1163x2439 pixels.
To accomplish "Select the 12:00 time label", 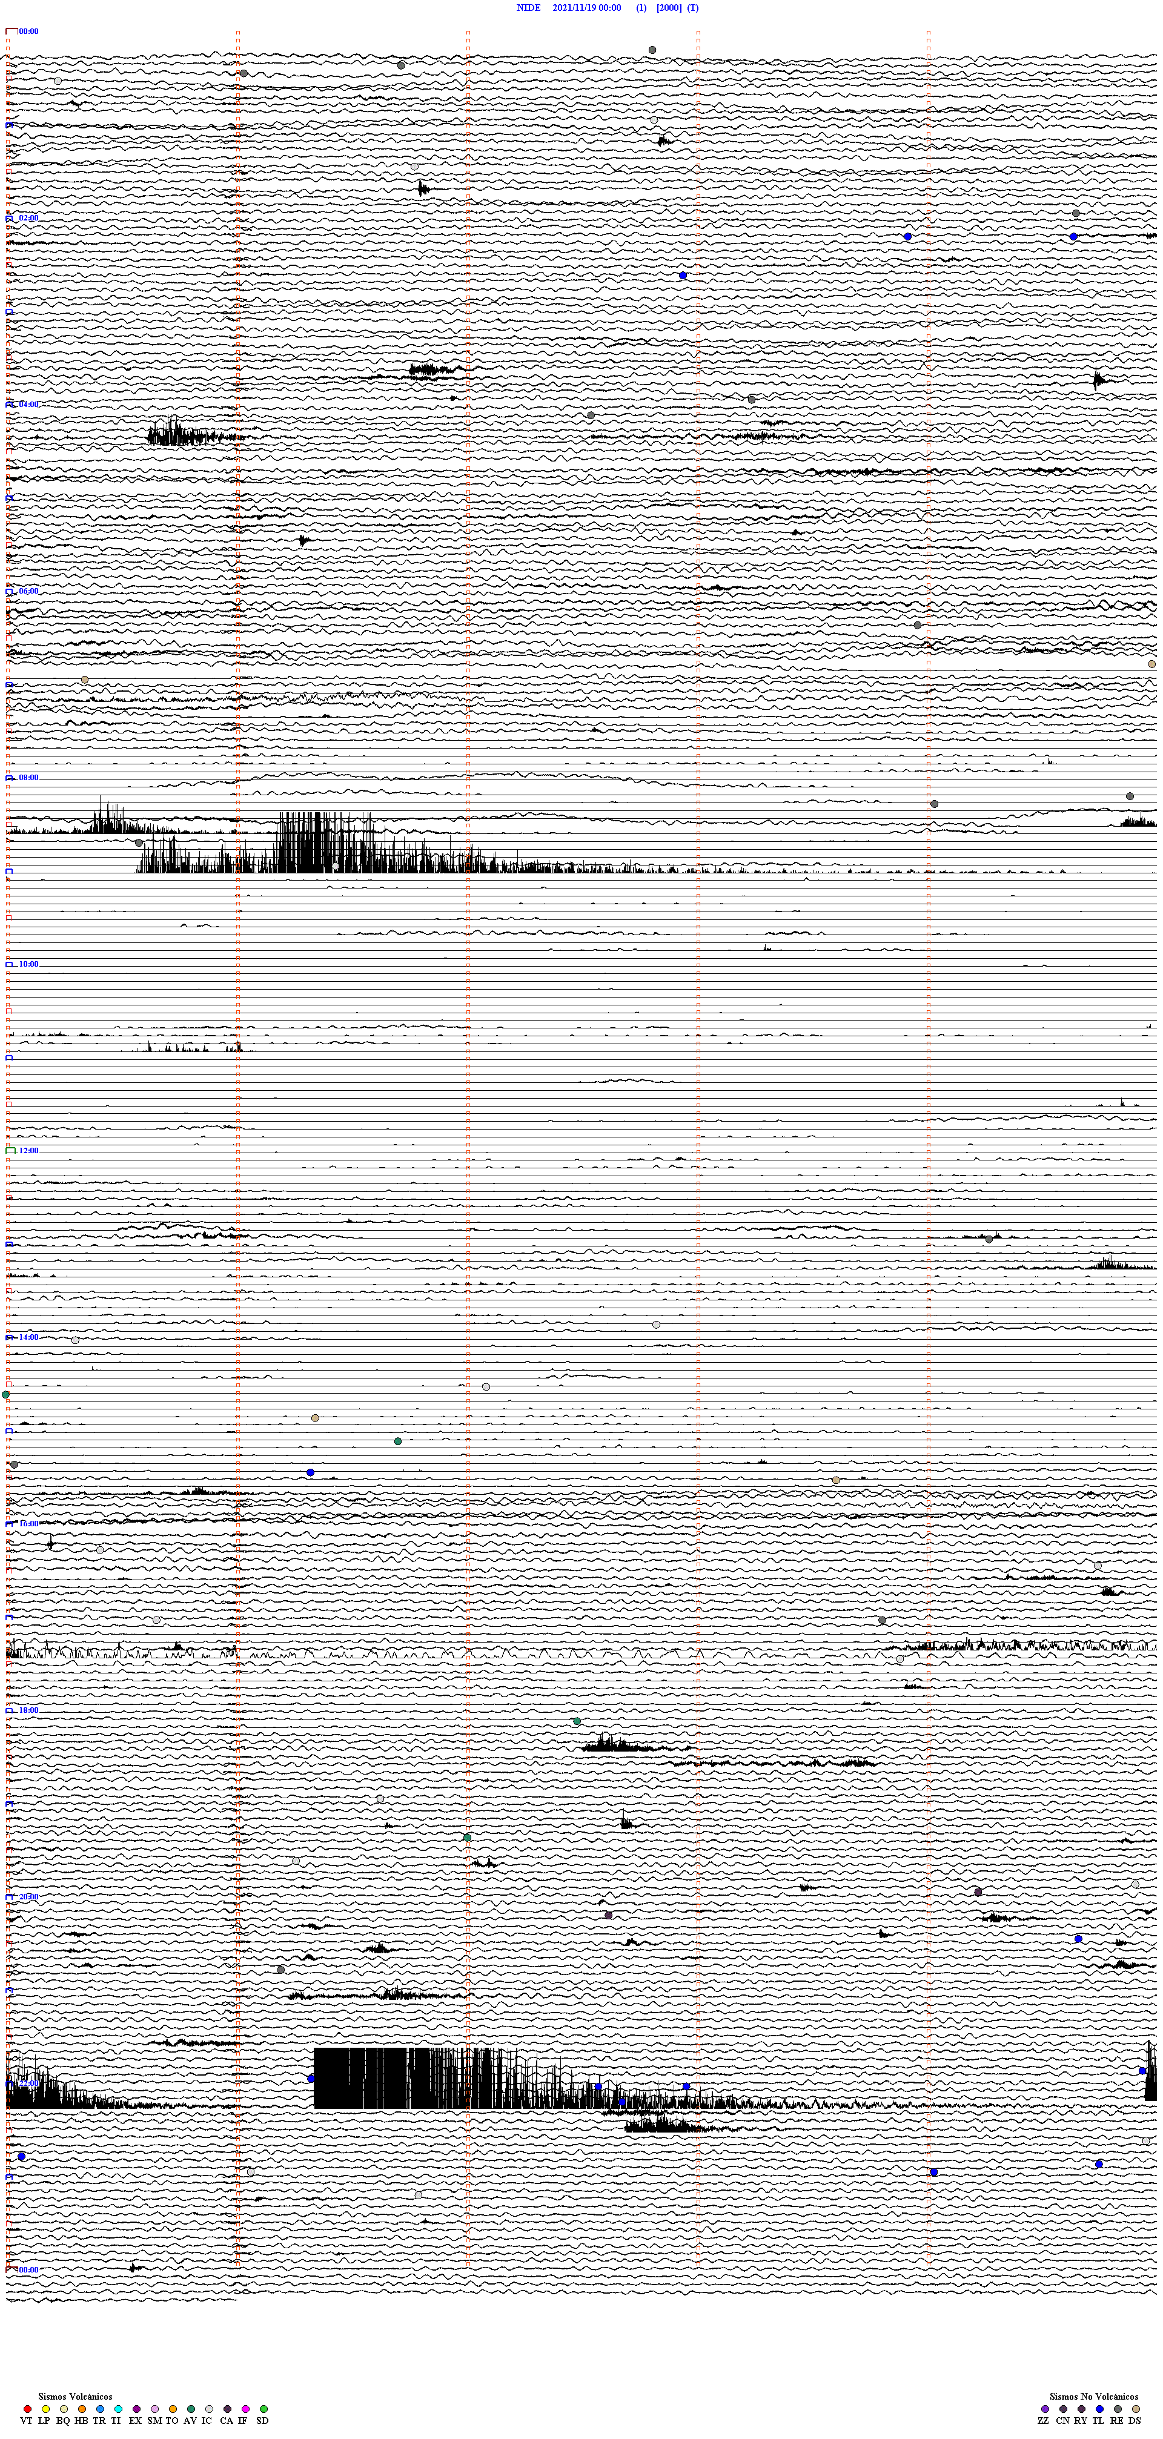I will [x=28, y=1150].
